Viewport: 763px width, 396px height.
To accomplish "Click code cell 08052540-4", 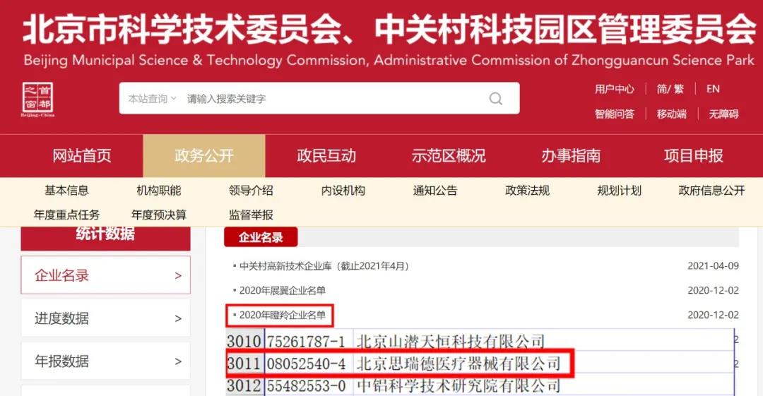I will (x=307, y=364).
